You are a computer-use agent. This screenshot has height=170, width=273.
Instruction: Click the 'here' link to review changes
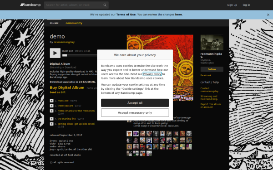(178, 15)
